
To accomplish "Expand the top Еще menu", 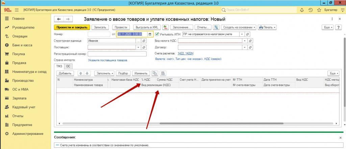I will point(328,27).
